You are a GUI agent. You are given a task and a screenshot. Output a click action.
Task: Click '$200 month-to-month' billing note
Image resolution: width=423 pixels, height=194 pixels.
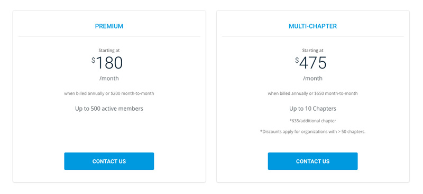[x=132, y=94]
